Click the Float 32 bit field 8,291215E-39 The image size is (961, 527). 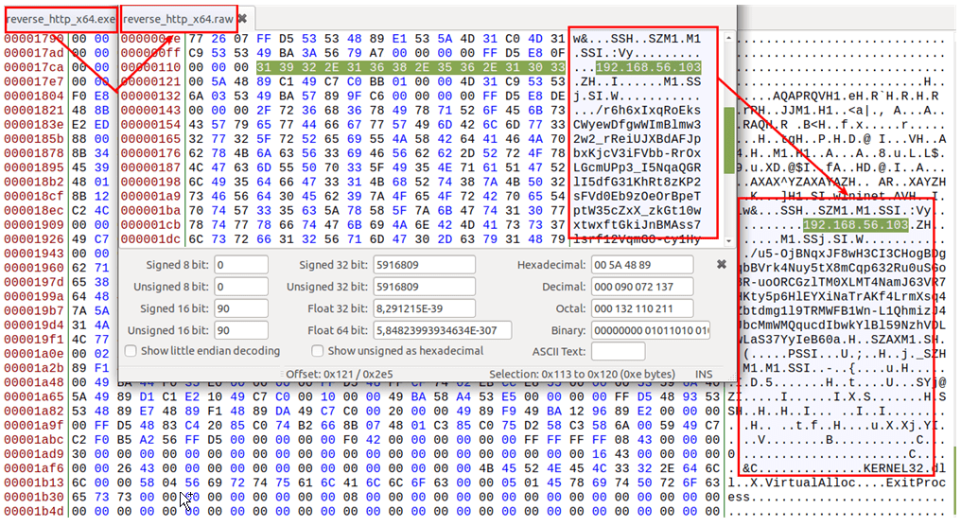(x=424, y=308)
